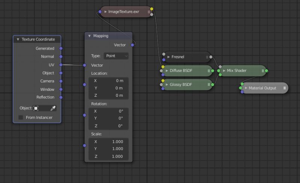The image size is (300, 183).
Task: Click the Reflection output socket
Action: click(x=61, y=97)
